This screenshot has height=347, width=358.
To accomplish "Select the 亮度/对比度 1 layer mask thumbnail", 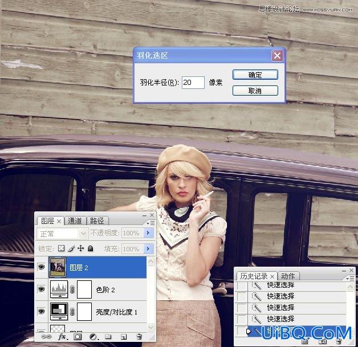I will click(x=84, y=312).
